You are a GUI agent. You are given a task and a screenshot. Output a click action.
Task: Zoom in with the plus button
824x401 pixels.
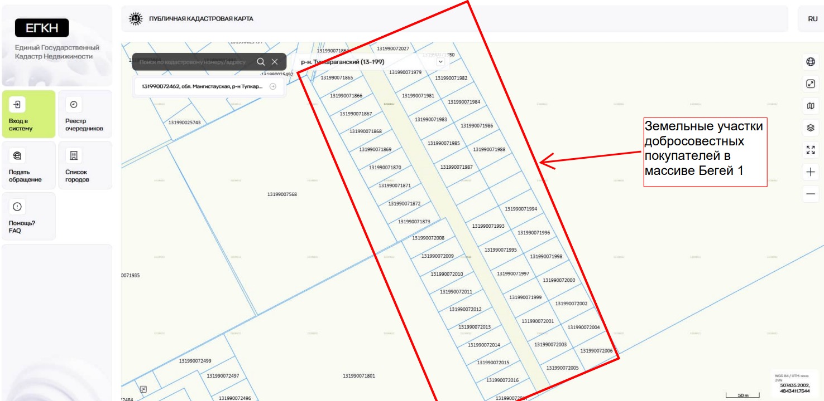click(x=811, y=172)
